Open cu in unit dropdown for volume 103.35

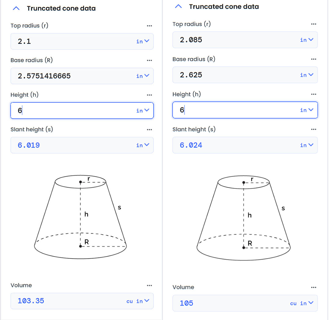tap(138, 301)
